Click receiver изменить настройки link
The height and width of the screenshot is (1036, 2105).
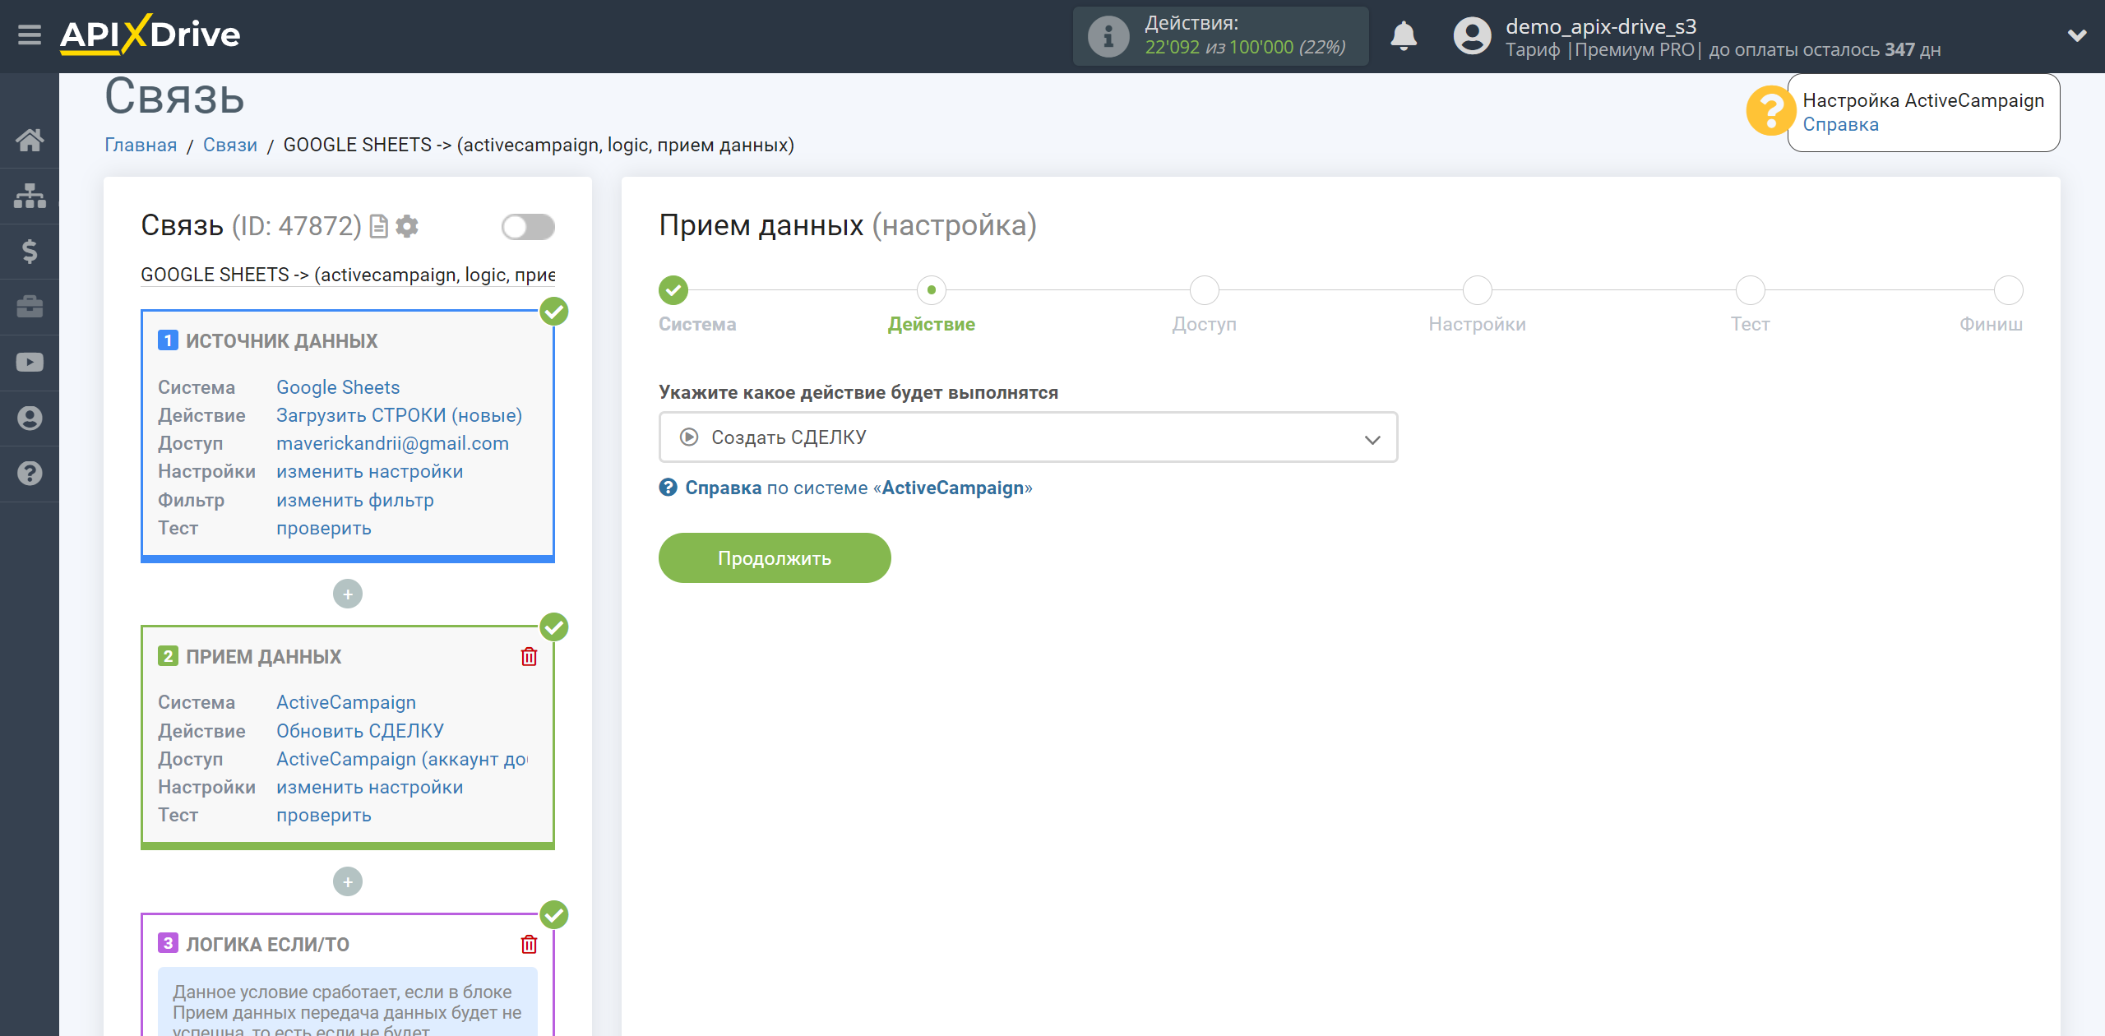pos(369,787)
